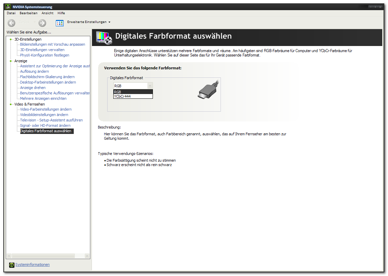
Task: Click the Back arrow navigation icon
Action: click(12, 23)
